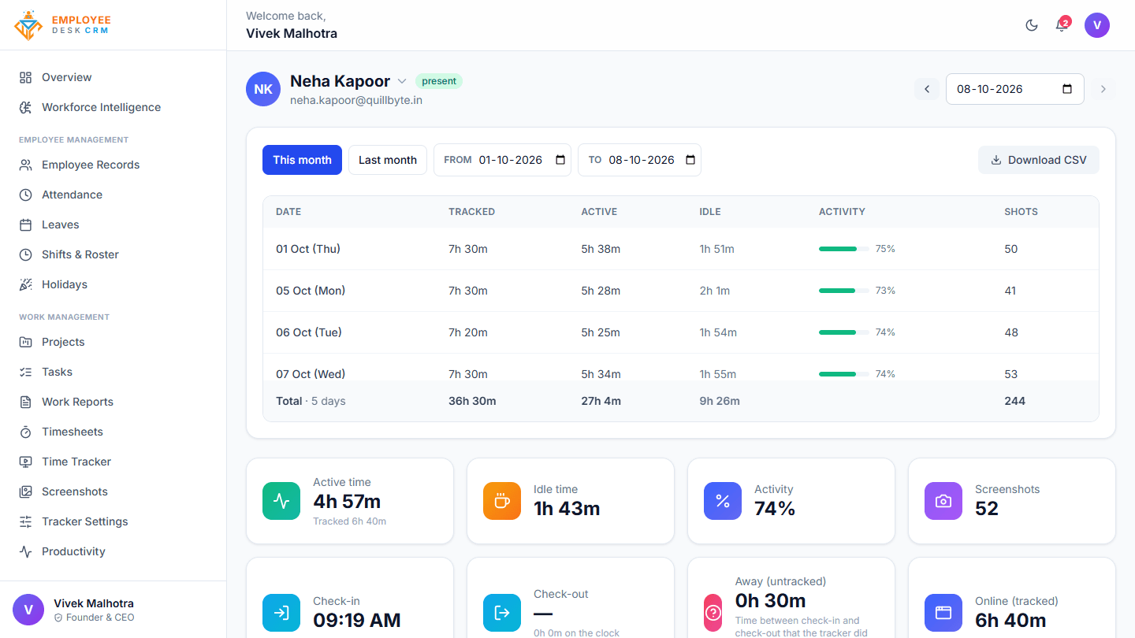Toggle dark mode with the moon icon
The image size is (1135, 638).
point(1032,25)
